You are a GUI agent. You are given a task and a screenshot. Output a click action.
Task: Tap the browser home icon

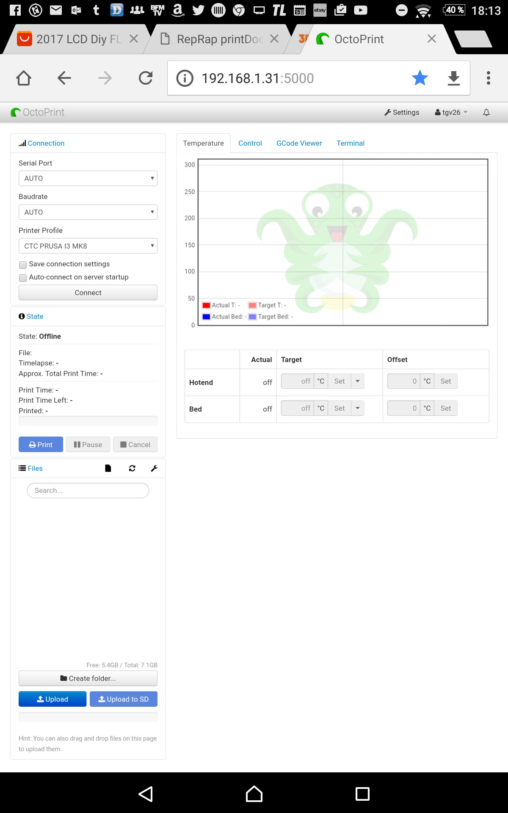tap(24, 78)
